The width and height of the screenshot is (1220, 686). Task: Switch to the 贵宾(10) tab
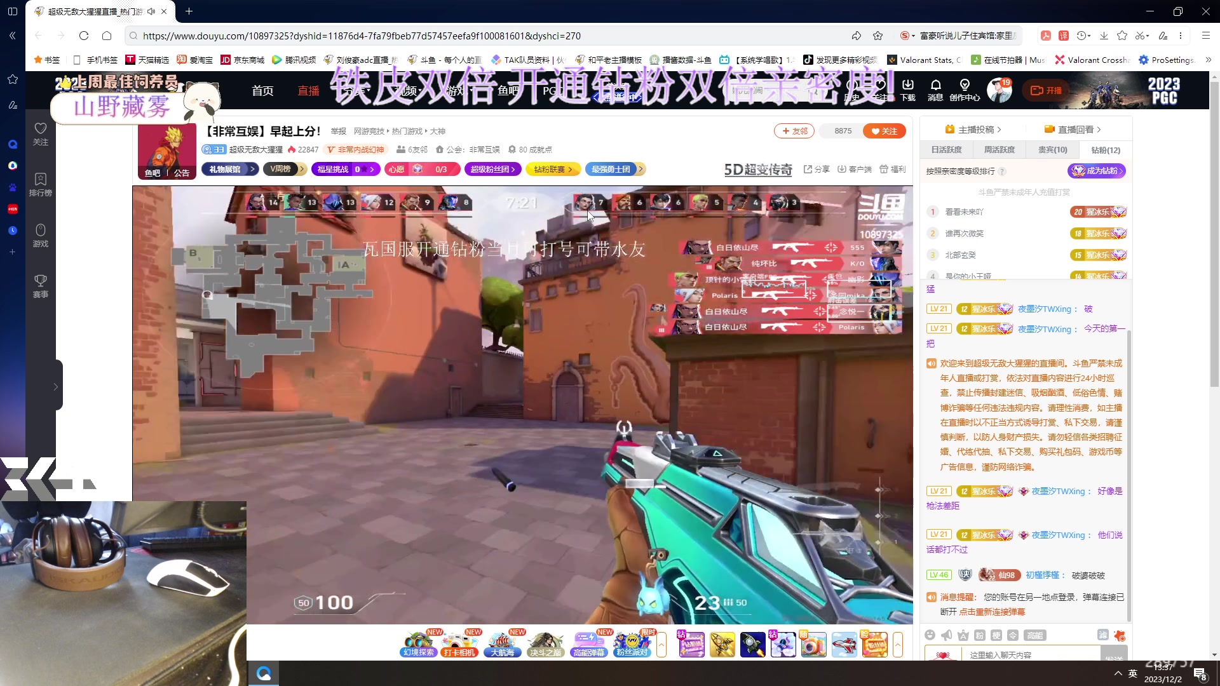(x=1052, y=150)
